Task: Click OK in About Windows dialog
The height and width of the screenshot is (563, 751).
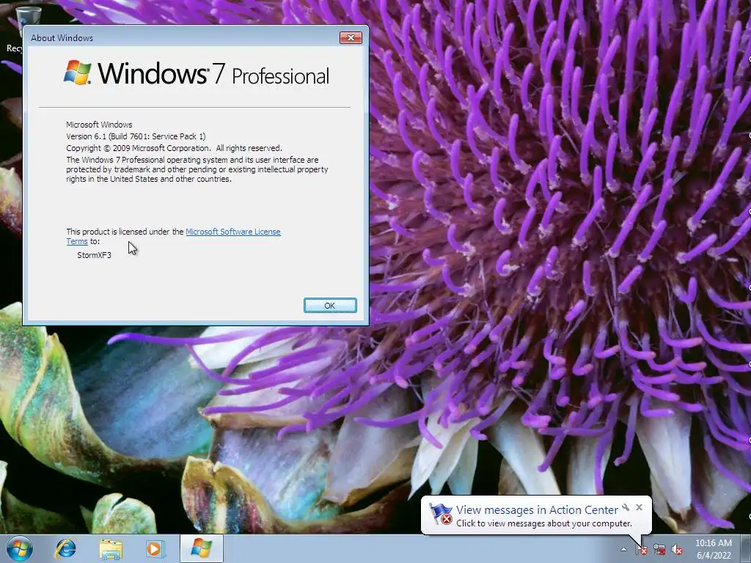Action: click(x=330, y=306)
